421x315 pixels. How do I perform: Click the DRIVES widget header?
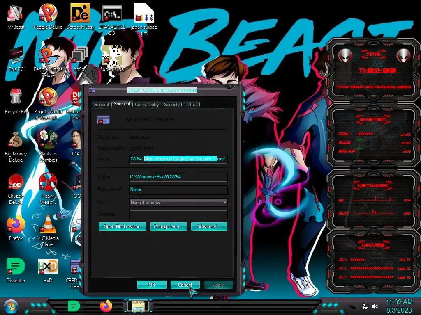[x=373, y=245]
